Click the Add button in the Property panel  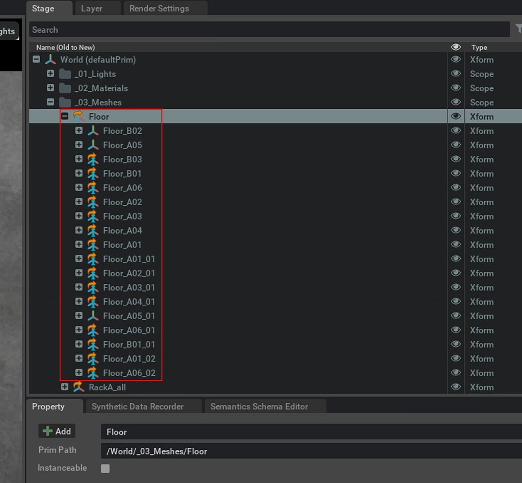[57, 431]
